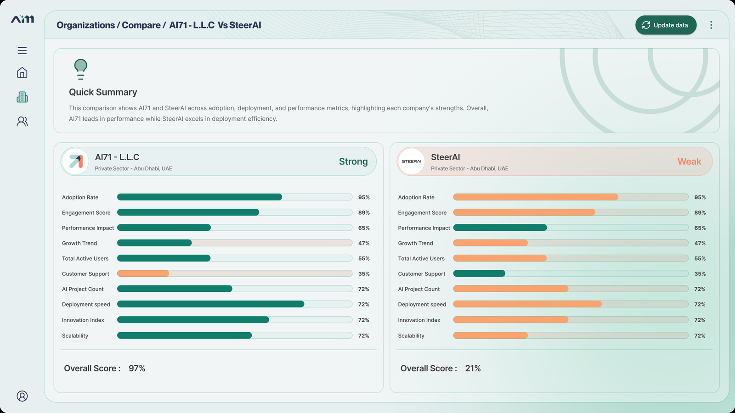Screen dimensions: 735x413
Task: Click AI71 Private Sector - Abu Dhabi subtitle
Action: [133, 168]
